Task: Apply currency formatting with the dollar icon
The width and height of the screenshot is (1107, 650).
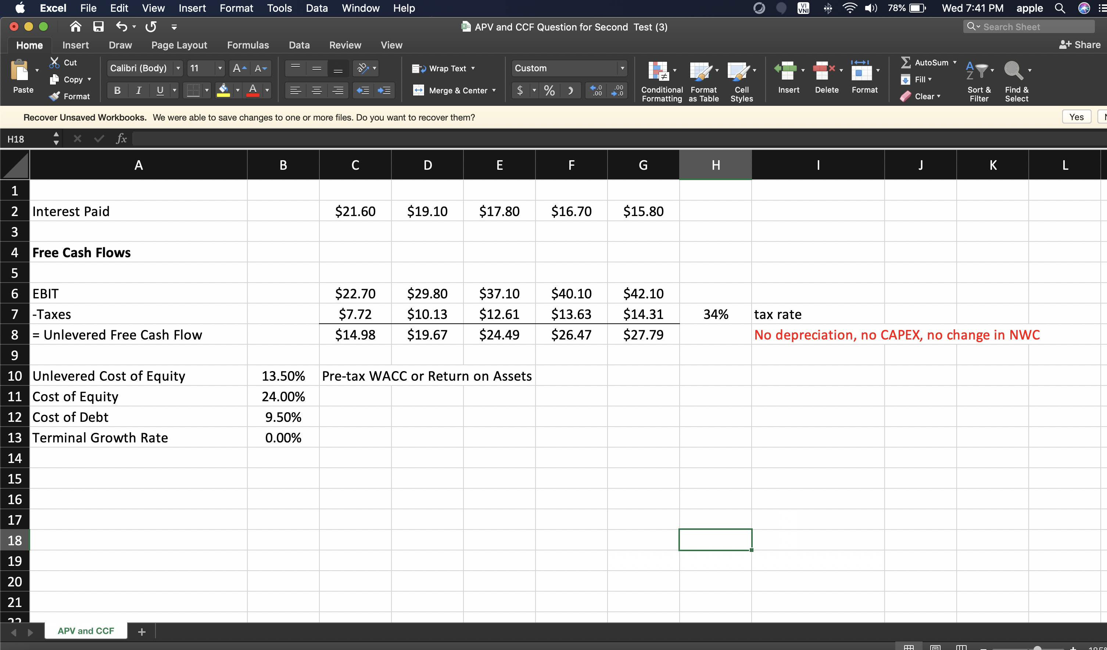Action: [520, 90]
